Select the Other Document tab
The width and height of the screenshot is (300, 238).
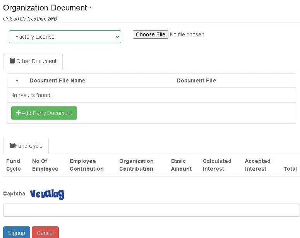coord(33,61)
